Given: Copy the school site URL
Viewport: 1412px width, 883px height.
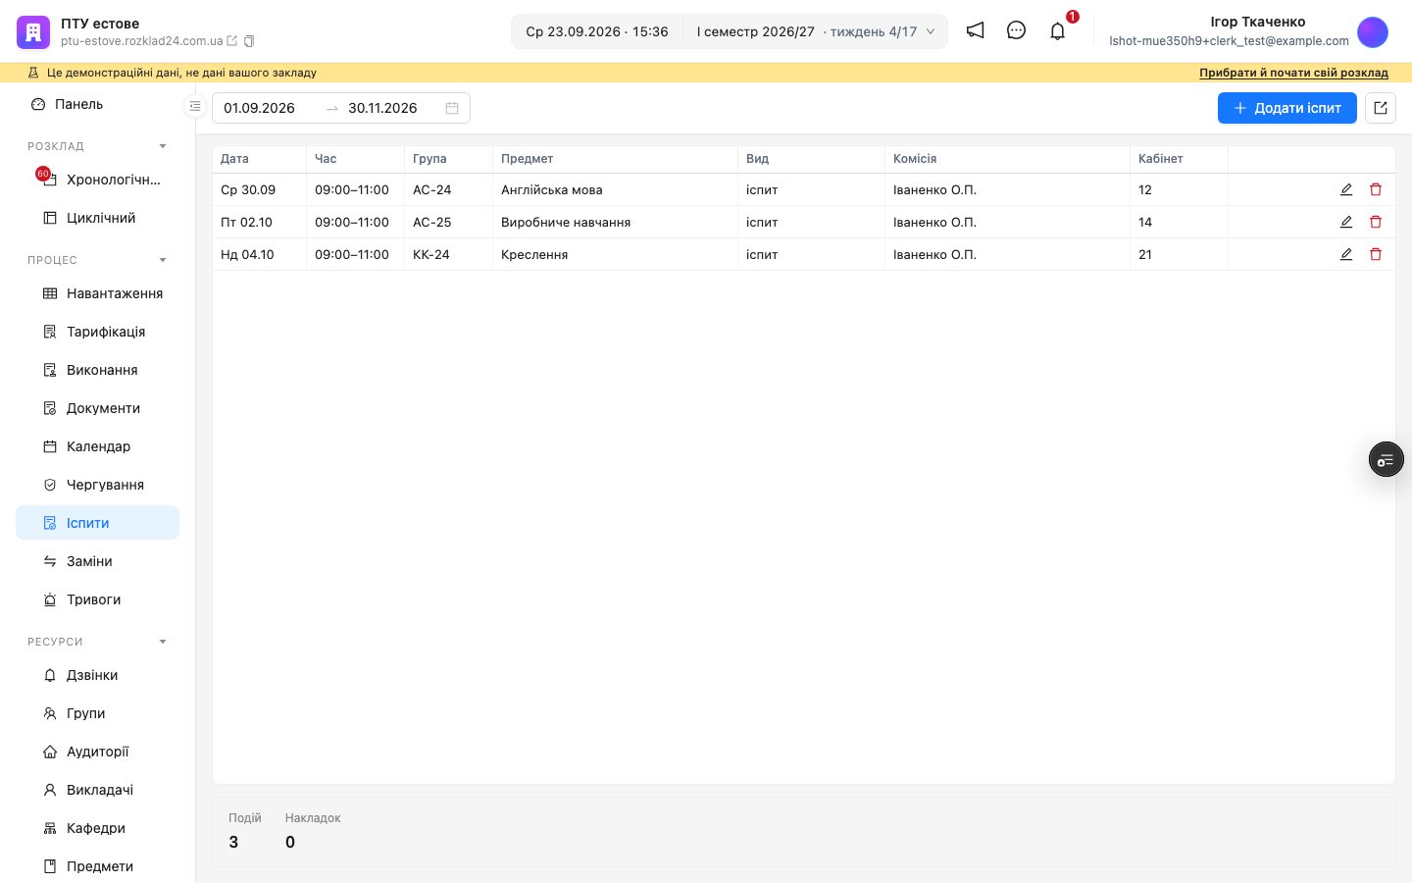Looking at the screenshot, I should pyautogui.click(x=249, y=41).
